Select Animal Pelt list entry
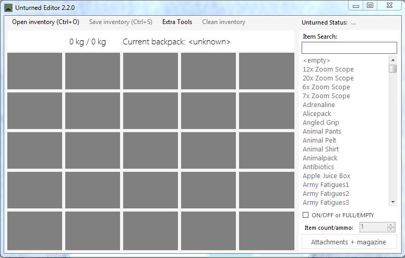The height and width of the screenshot is (258, 405). click(x=319, y=140)
